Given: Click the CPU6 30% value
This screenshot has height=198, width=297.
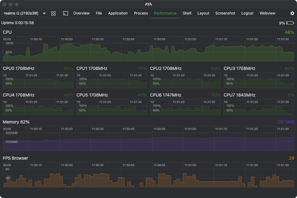Looking at the screenshot, I should (216, 95).
